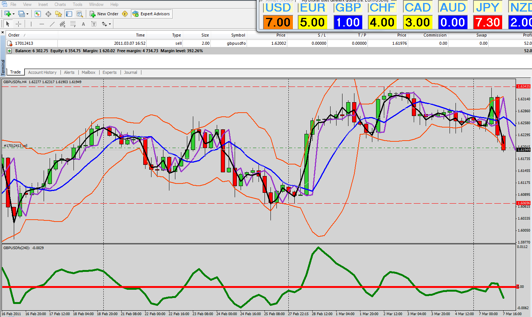Switch to the Account History tab
This screenshot has height=317, width=532.
tap(42, 72)
